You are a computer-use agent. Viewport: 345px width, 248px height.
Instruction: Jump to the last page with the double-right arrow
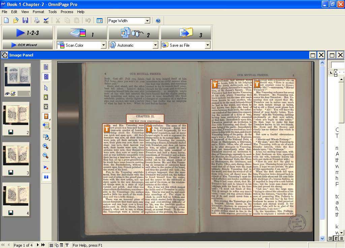pos(43,245)
